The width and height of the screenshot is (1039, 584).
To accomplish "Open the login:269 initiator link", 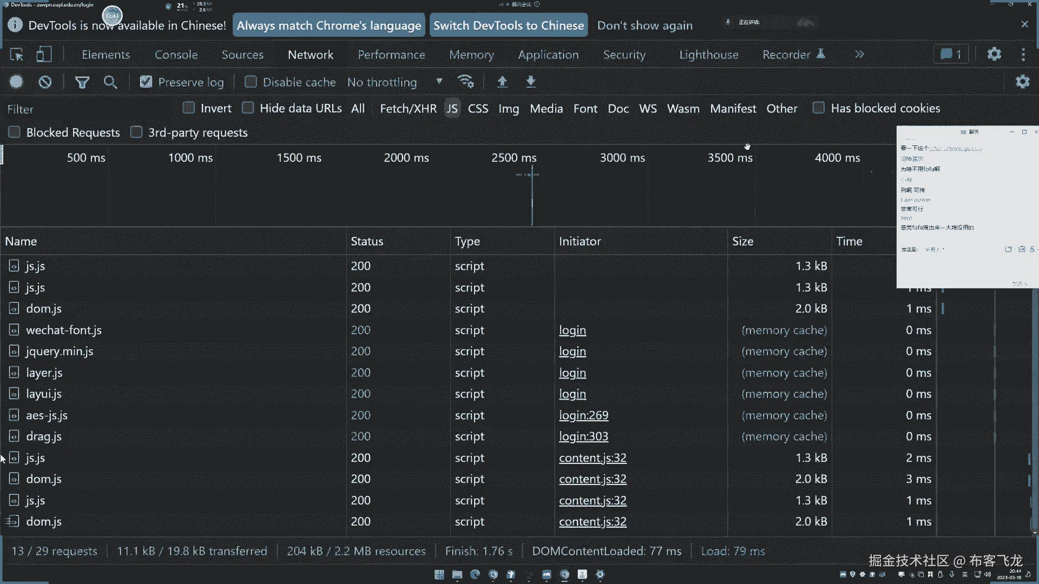I will pyautogui.click(x=583, y=415).
